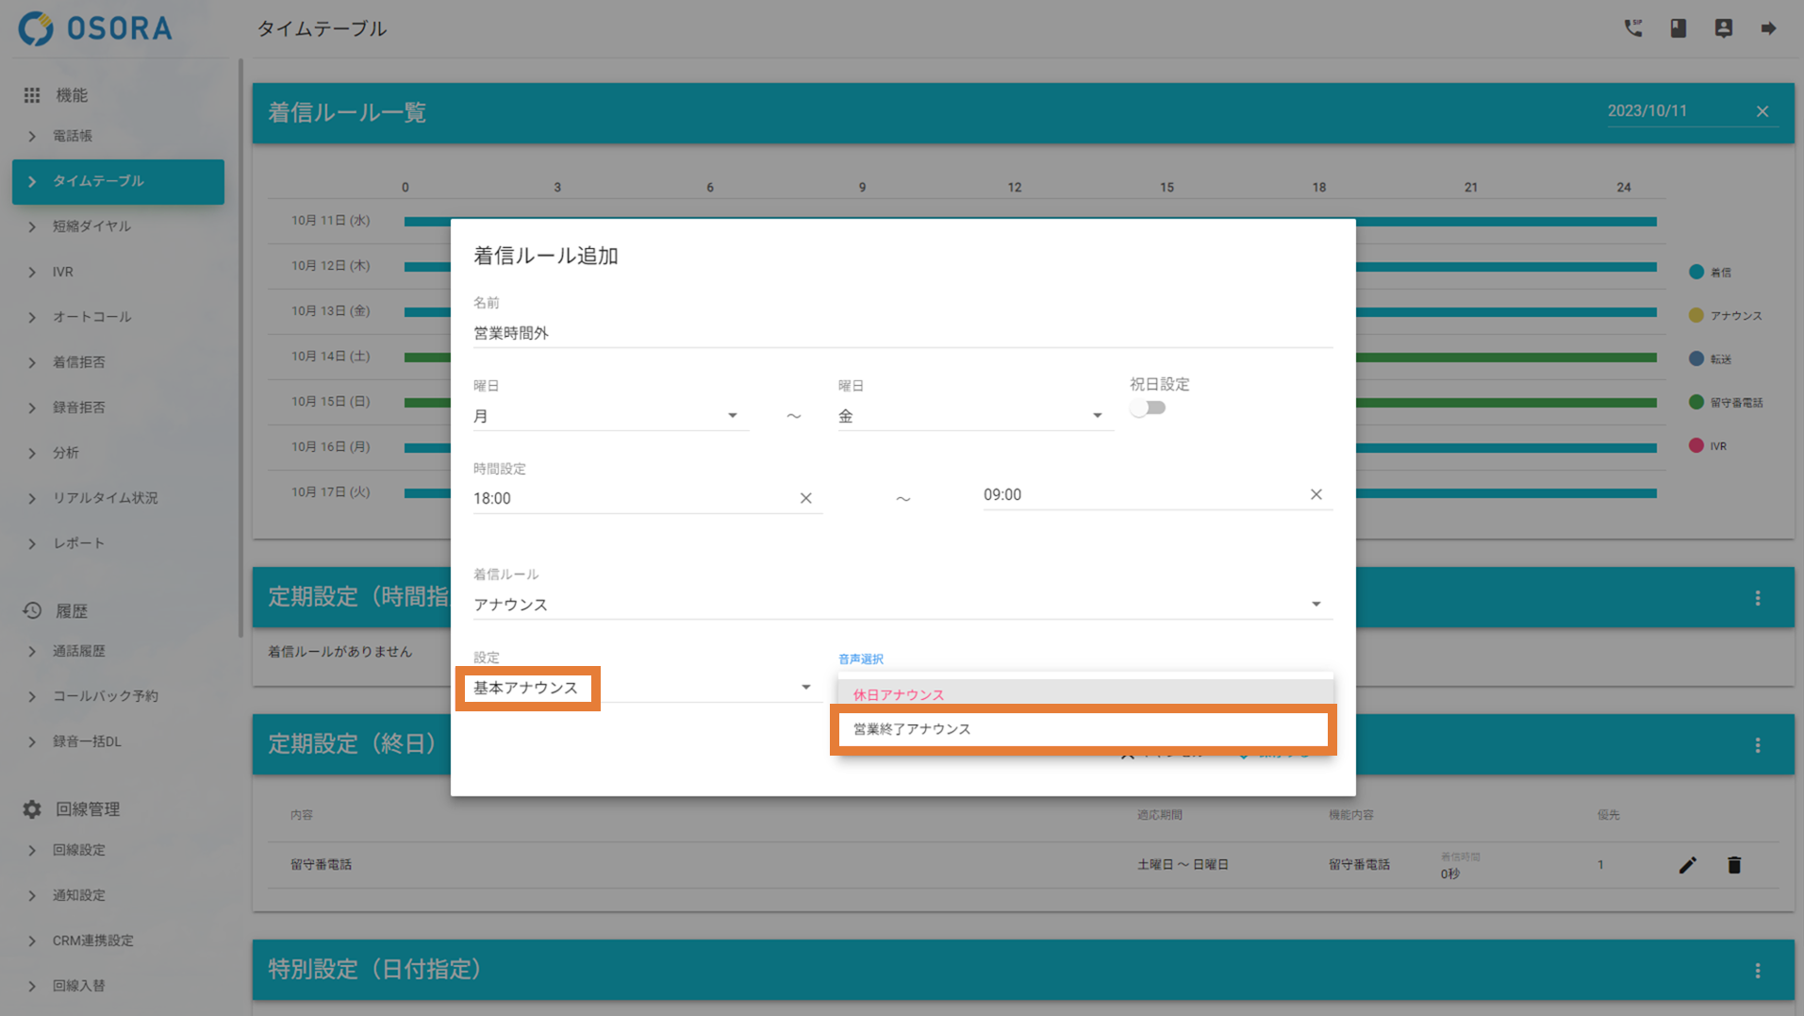
Task: Open the 設定 dropdown showing 基本アナウンス
Action: tap(643, 688)
